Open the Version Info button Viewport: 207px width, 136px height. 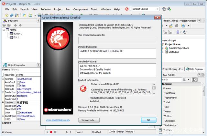click(89, 120)
